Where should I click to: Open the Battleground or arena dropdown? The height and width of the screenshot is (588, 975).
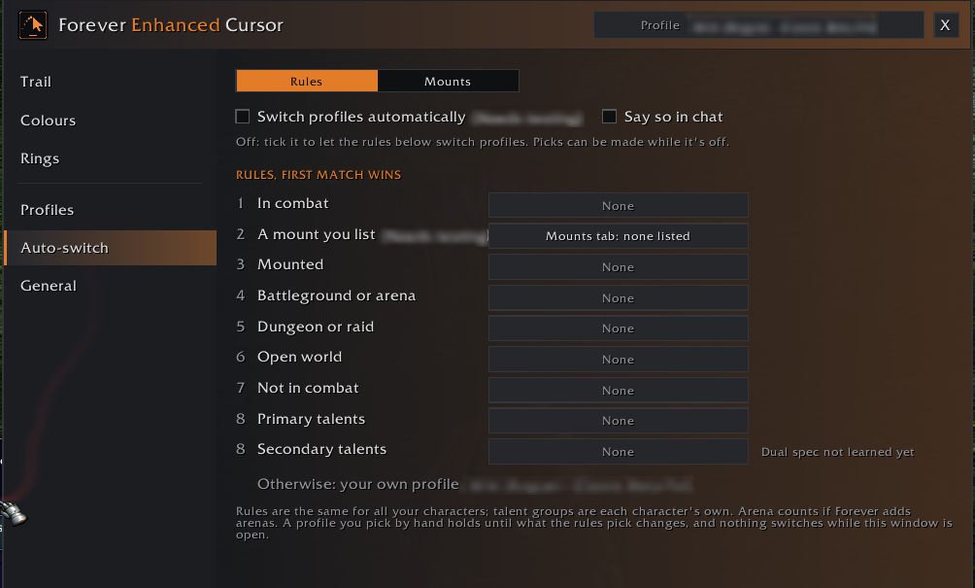coord(618,298)
